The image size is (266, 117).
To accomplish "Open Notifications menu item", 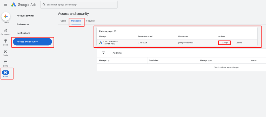I will tap(23, 33).
